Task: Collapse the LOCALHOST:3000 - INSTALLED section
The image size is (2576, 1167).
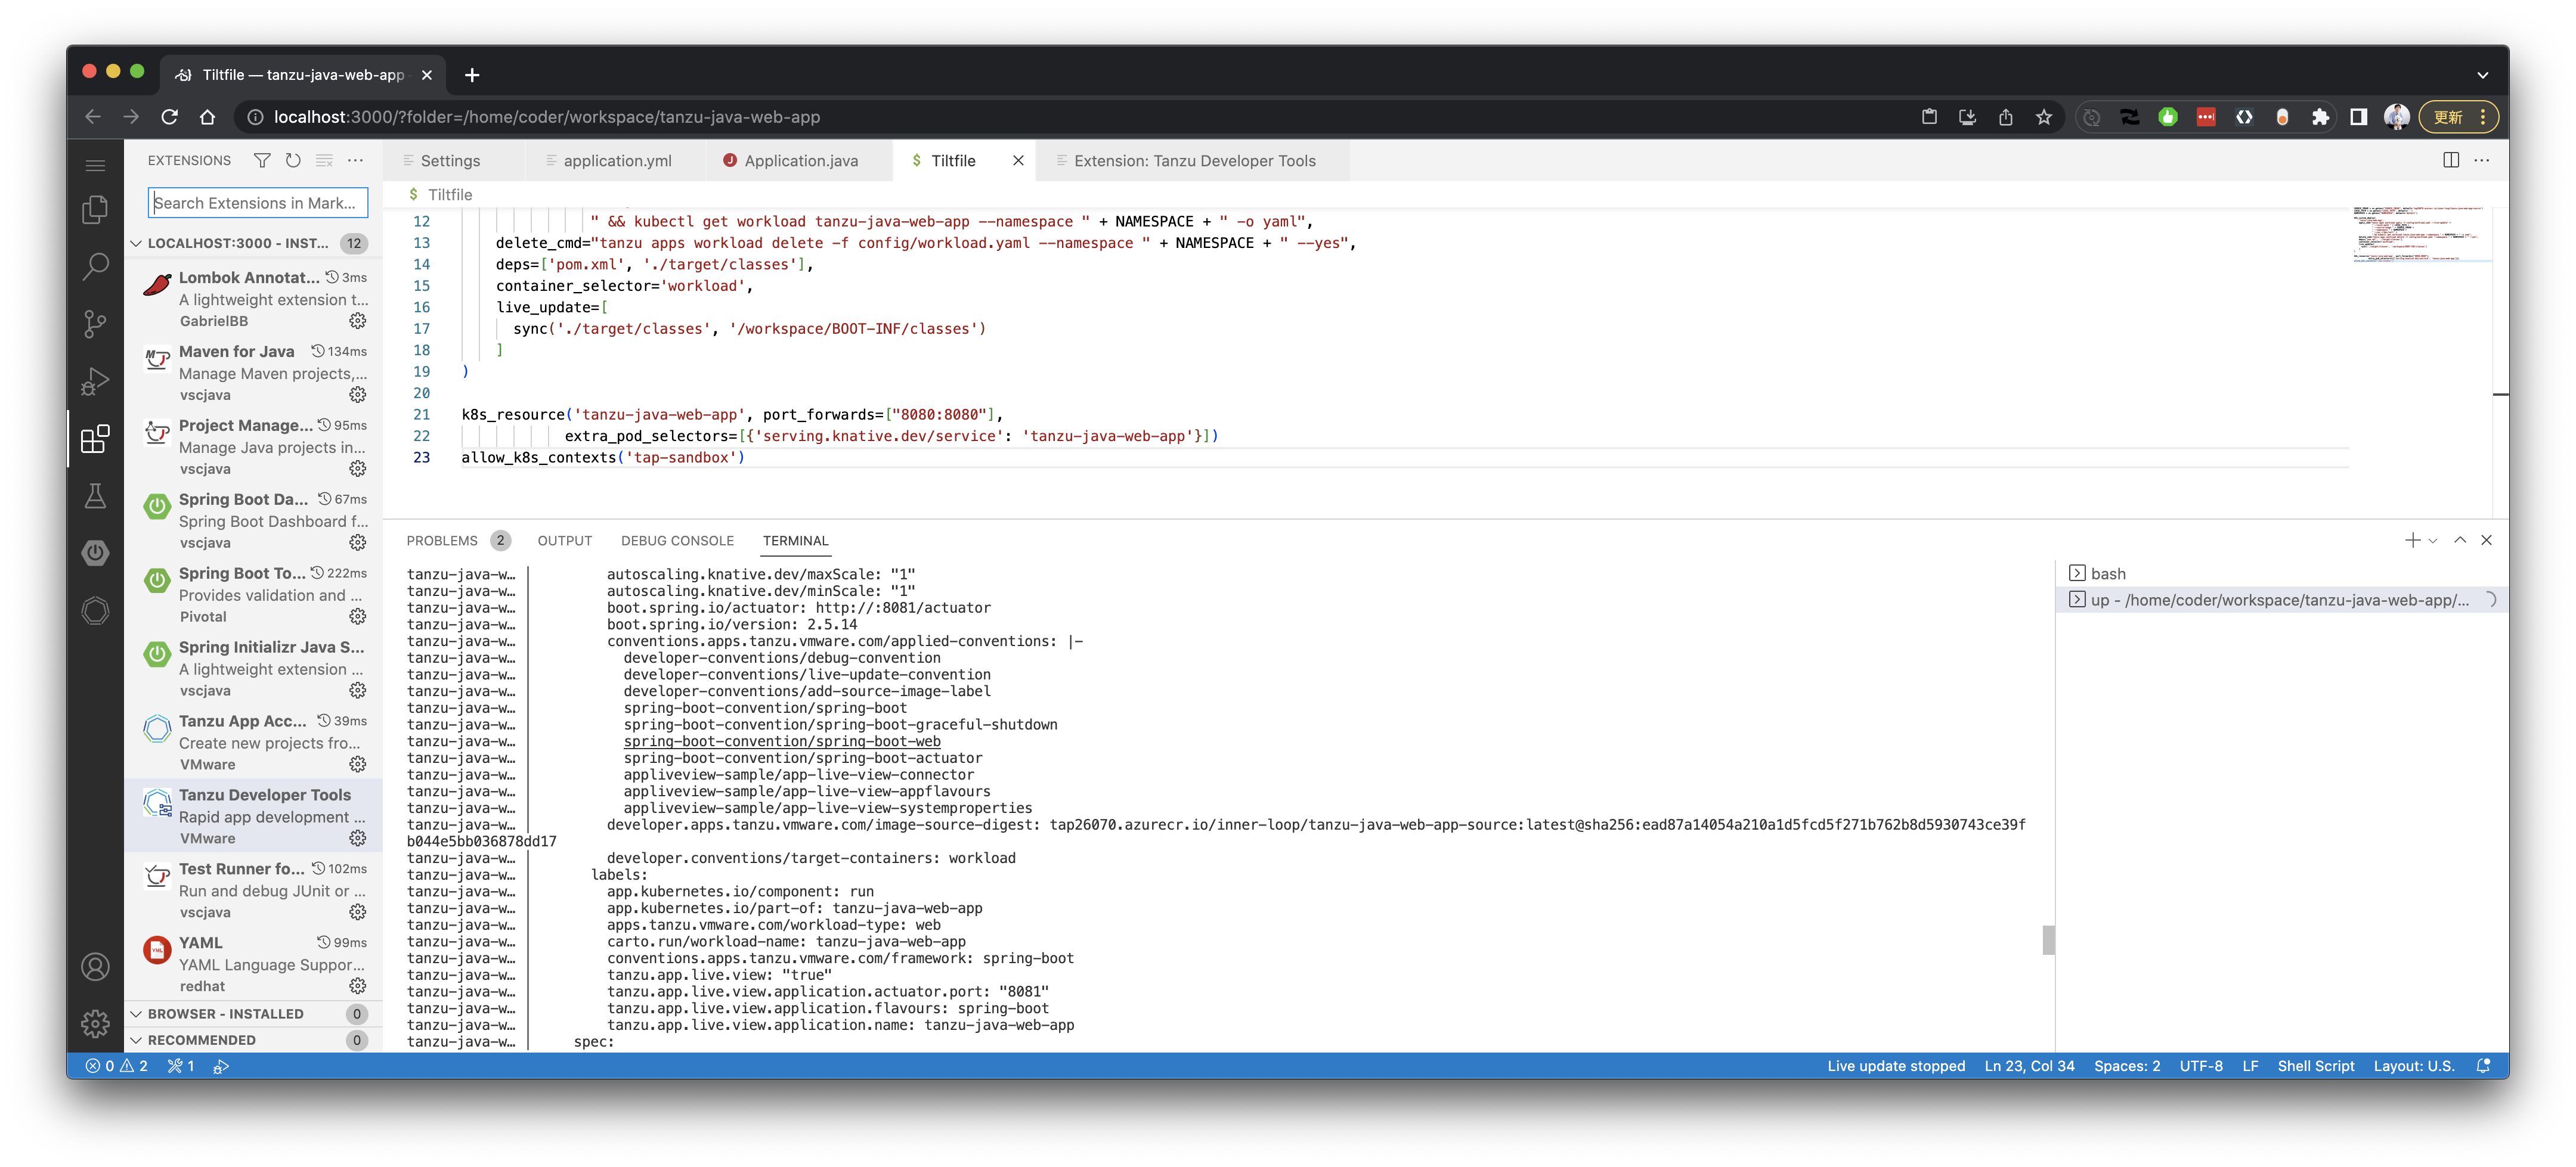Action: (x=137, y=243)
